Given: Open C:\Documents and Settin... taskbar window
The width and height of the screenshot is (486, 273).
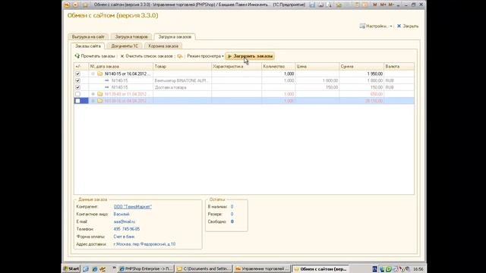Looking at the screenshot, I should pyautogui.click(x=204, y=268).
